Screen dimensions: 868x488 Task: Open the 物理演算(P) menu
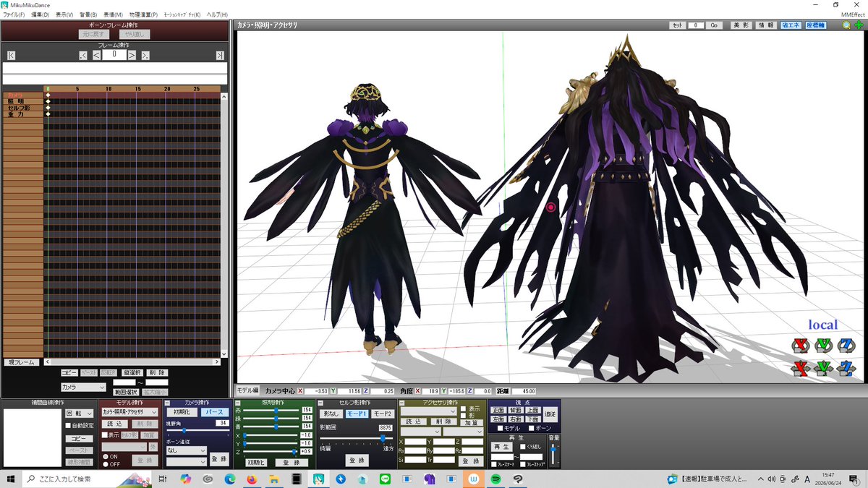point(142,14)
